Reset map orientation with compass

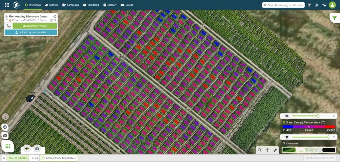click(5, 117)
